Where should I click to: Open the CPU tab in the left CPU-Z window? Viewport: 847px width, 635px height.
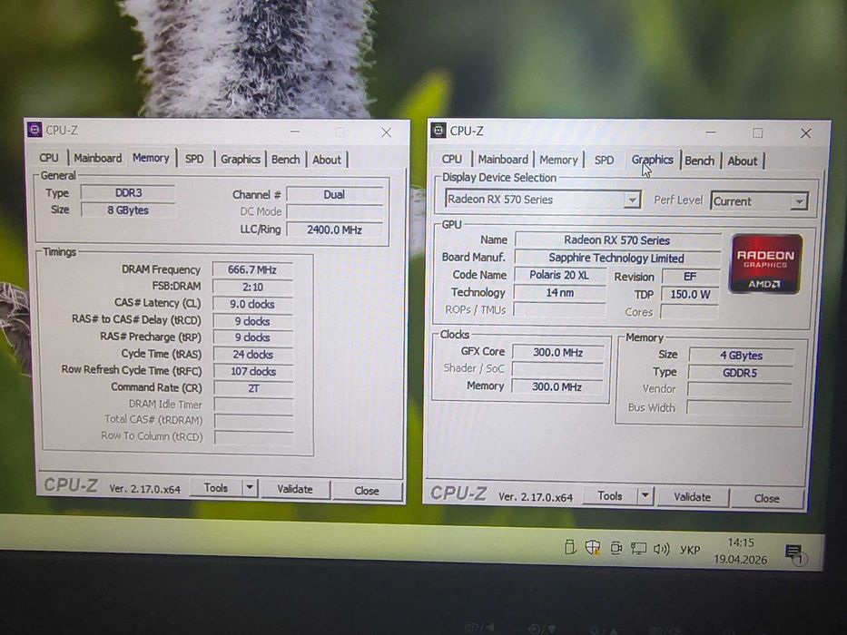tap(49, 158)
